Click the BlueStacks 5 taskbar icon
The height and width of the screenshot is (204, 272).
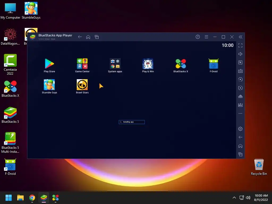pos(44,198)
